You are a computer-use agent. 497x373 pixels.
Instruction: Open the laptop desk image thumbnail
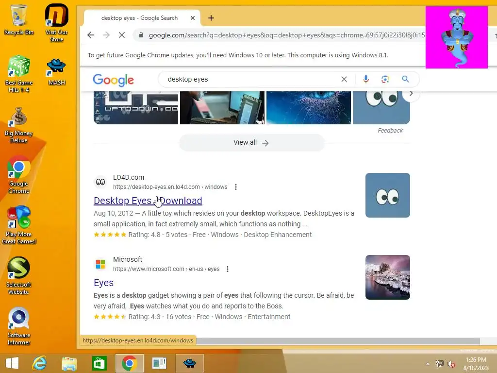point(222,108)
